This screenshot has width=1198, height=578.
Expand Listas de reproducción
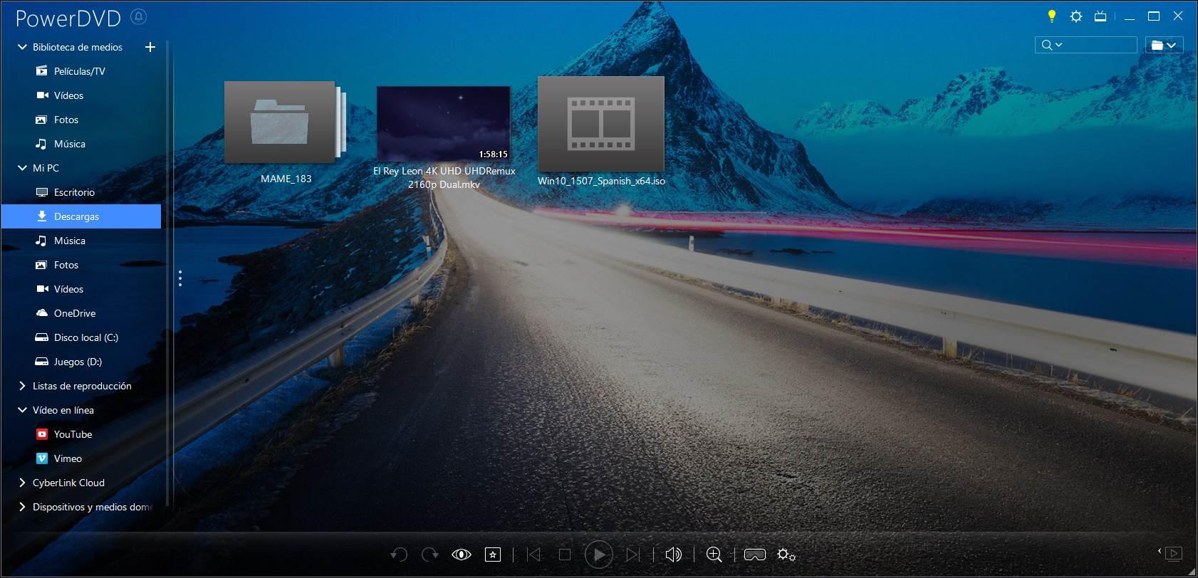point(22,386)
